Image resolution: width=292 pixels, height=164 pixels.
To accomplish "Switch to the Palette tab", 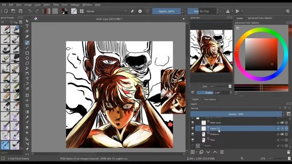I will click(240, 18).
